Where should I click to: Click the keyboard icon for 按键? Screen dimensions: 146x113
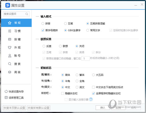click(x=10, y=39)
